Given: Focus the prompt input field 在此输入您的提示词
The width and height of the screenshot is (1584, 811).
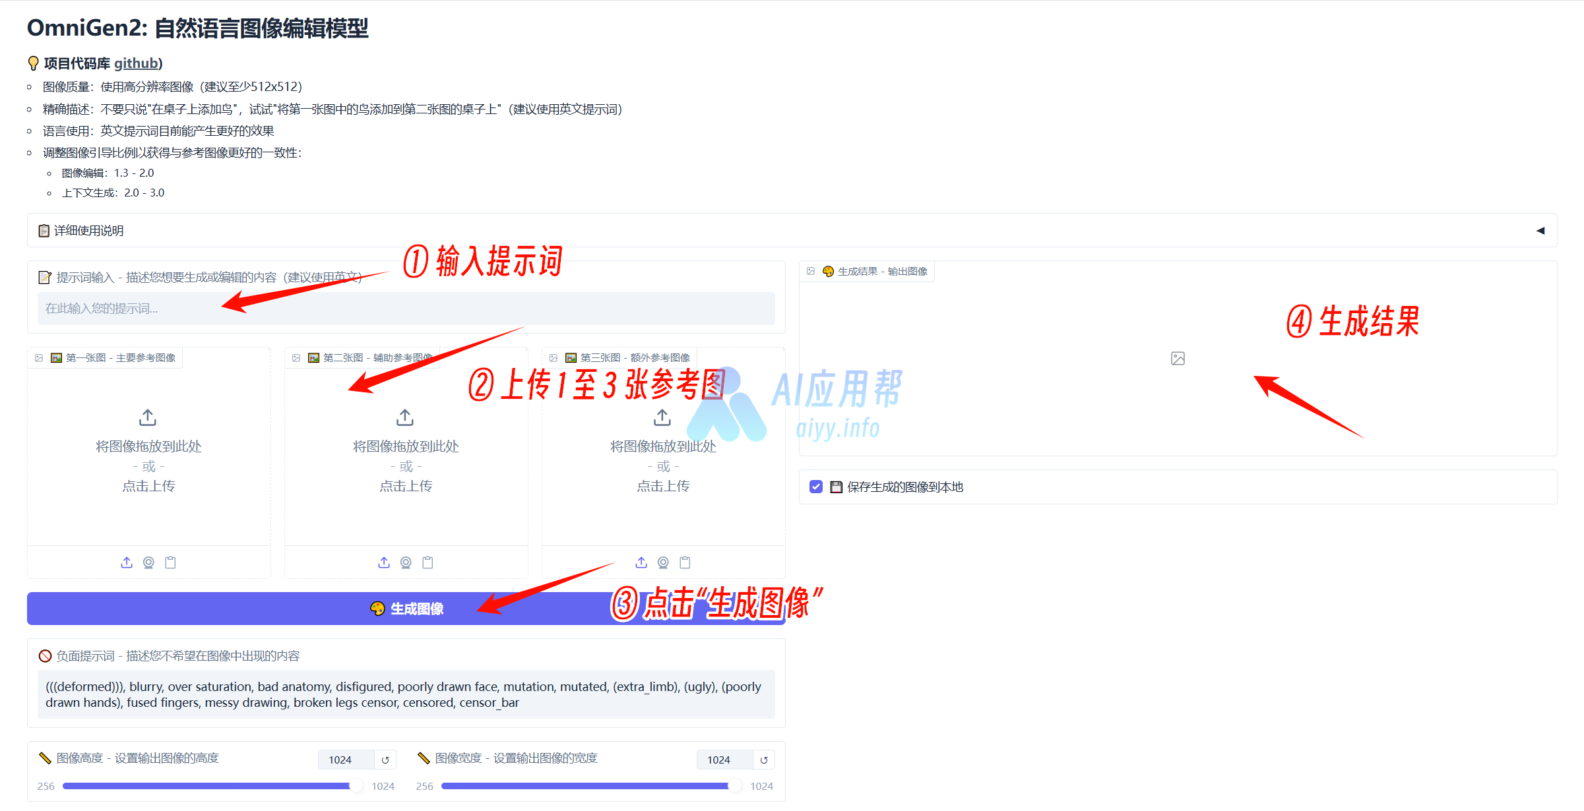Looking at the screenshot, I should [406, 308].
